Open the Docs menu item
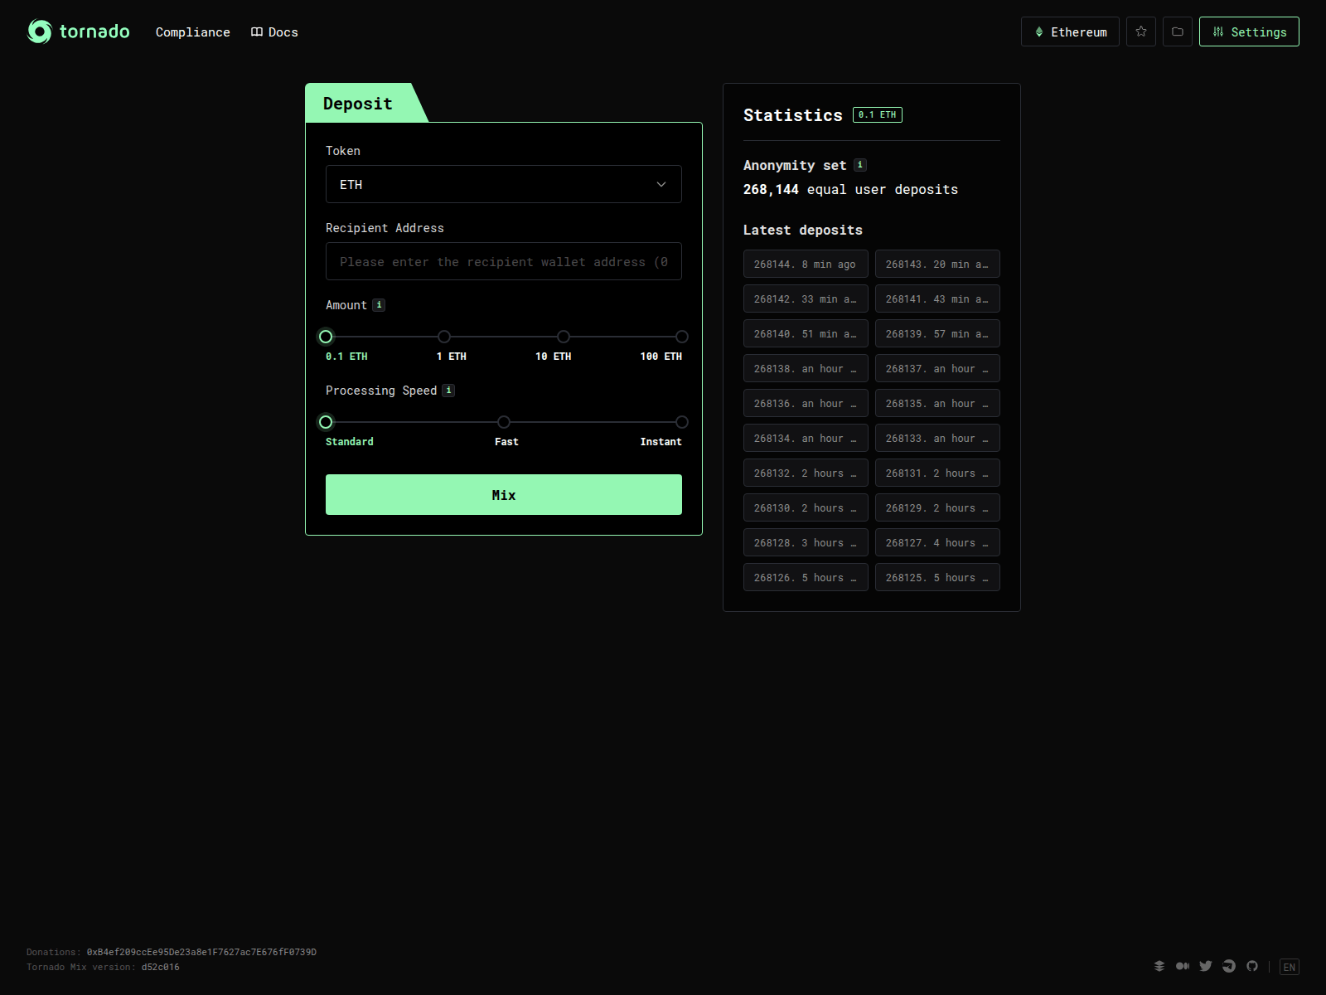1326x995 pixels. pos(273,32)
